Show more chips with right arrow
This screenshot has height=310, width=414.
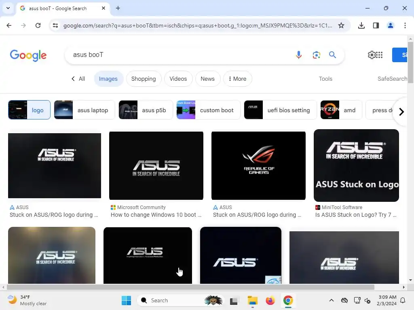401,112
